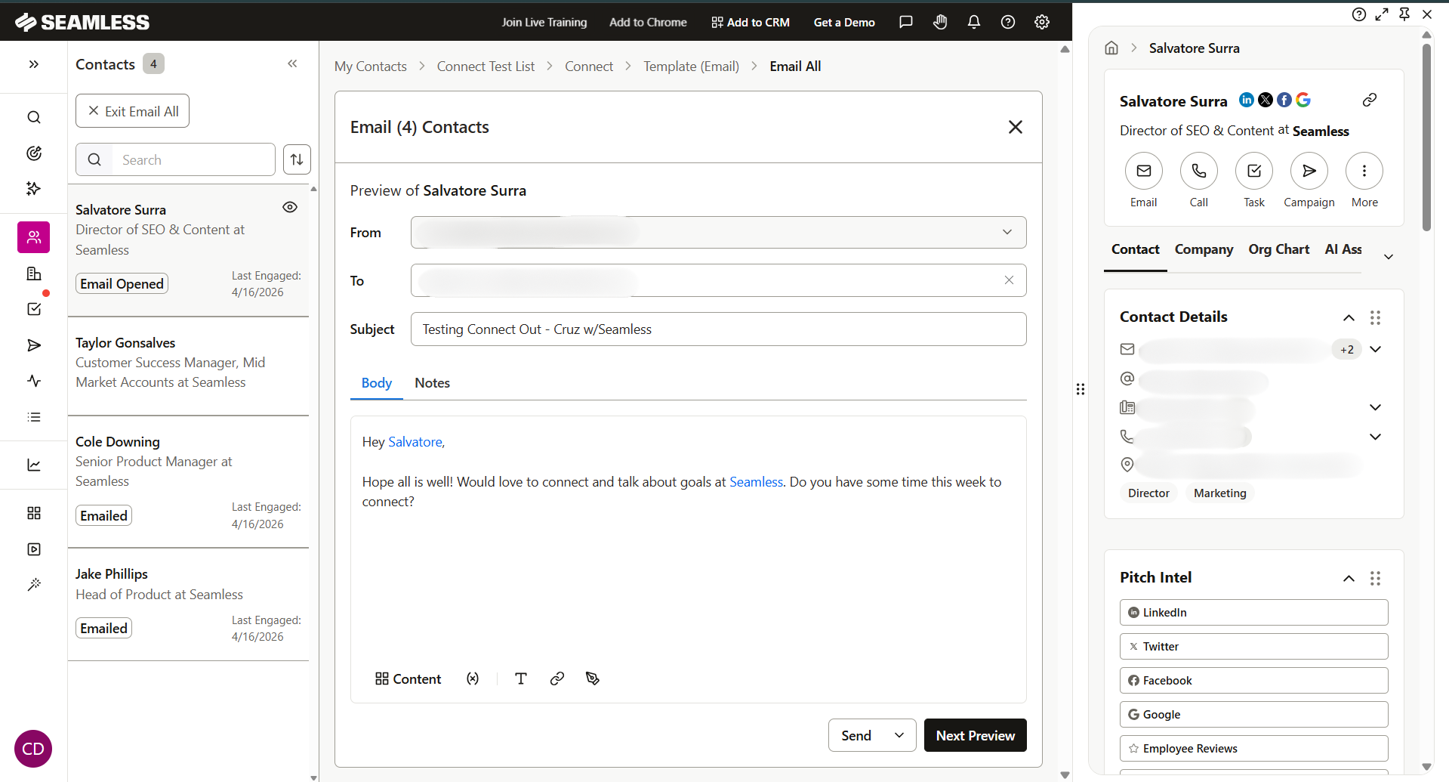Screen dimensions: 1449x782
Task: Insert variable using the (x) icon
Action: [x=473, y=678]
